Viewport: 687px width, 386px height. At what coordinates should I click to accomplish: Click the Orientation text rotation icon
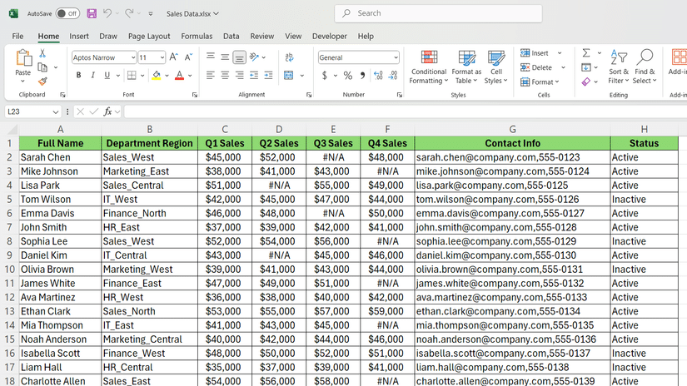[x=255, y=57]
